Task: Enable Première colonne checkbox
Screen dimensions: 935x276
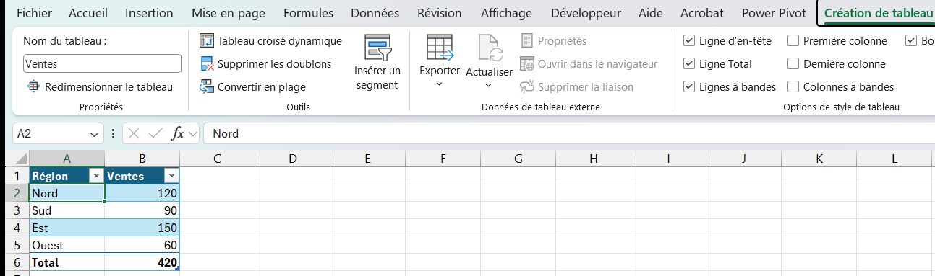Action: [x=793, y=41]
